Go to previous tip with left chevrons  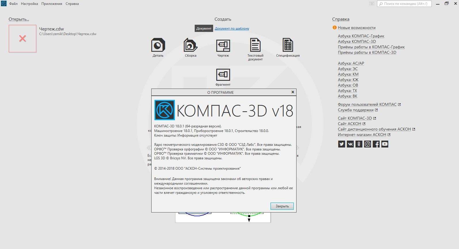click(x=149, y=148)
